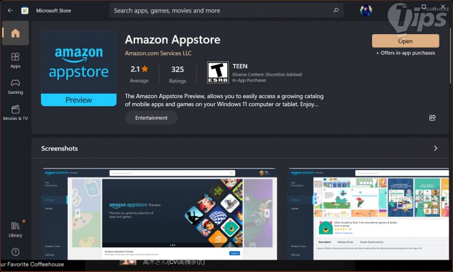Click Diverse Content: Discretion Advised text
The height and width of the screenshot is (272, 453).
pos(267,75)
